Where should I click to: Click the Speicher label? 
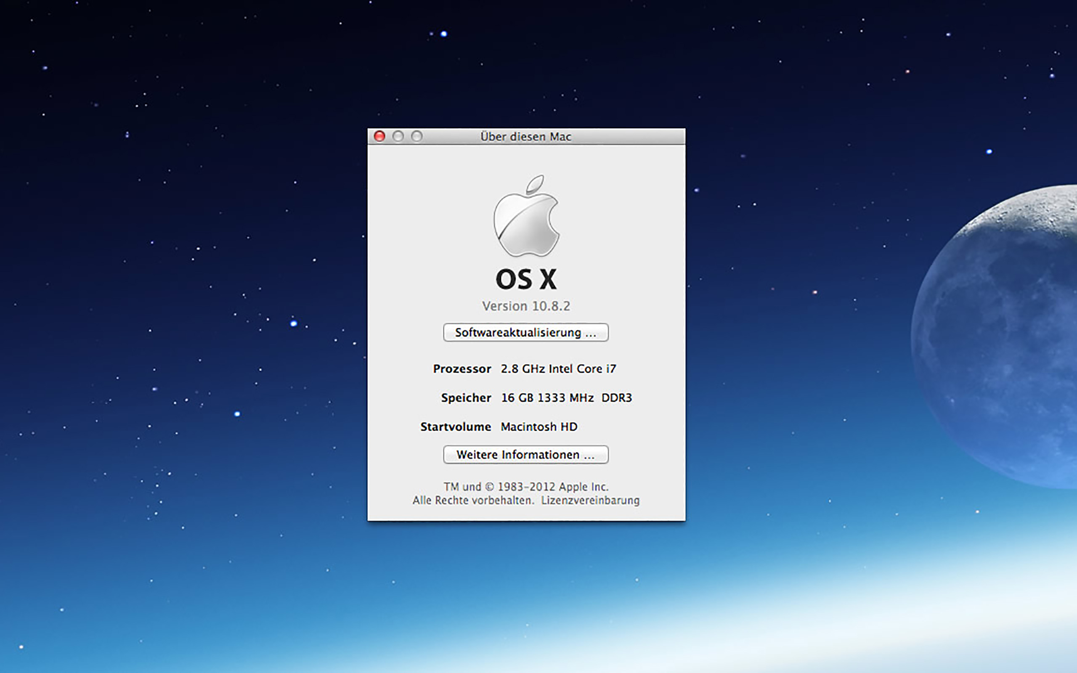466,397
